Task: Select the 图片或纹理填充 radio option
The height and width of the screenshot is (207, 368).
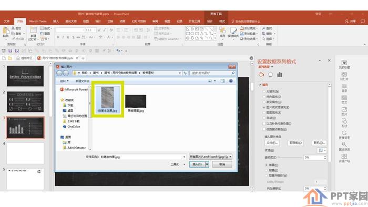Action: coord(264,107)
